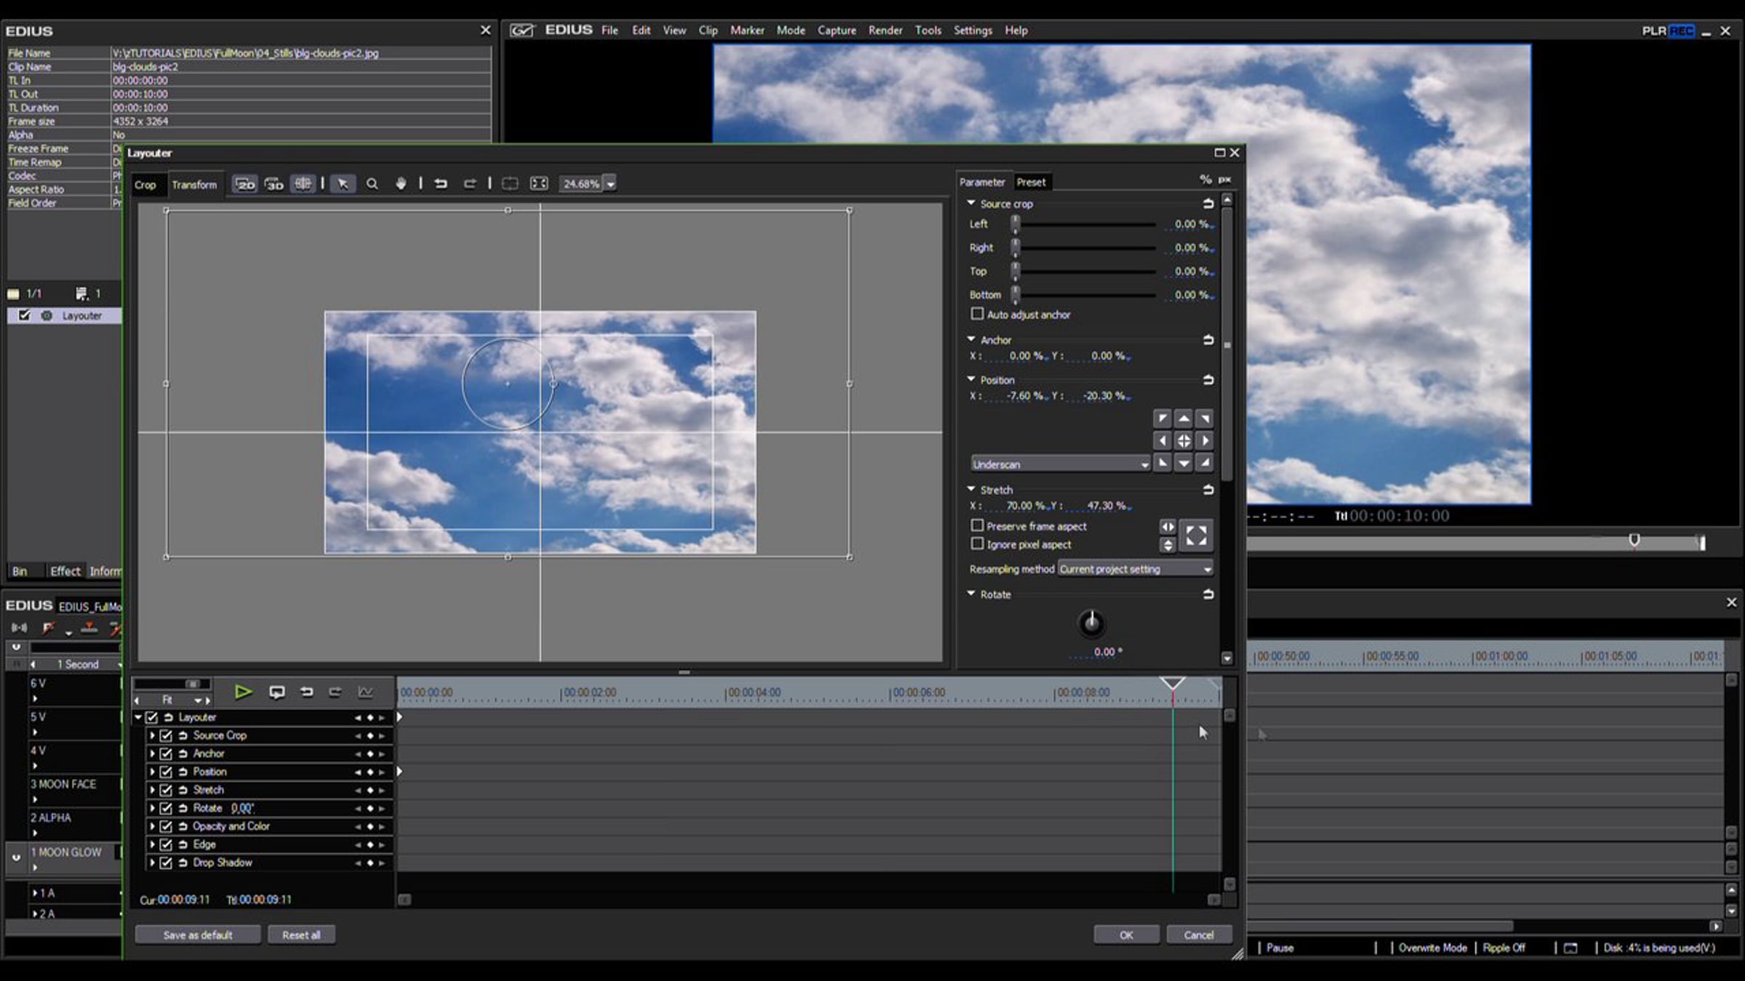This screenshot has height=981, width=1745.
Task: Center the position with the center button
Action: pos(1184,440)
